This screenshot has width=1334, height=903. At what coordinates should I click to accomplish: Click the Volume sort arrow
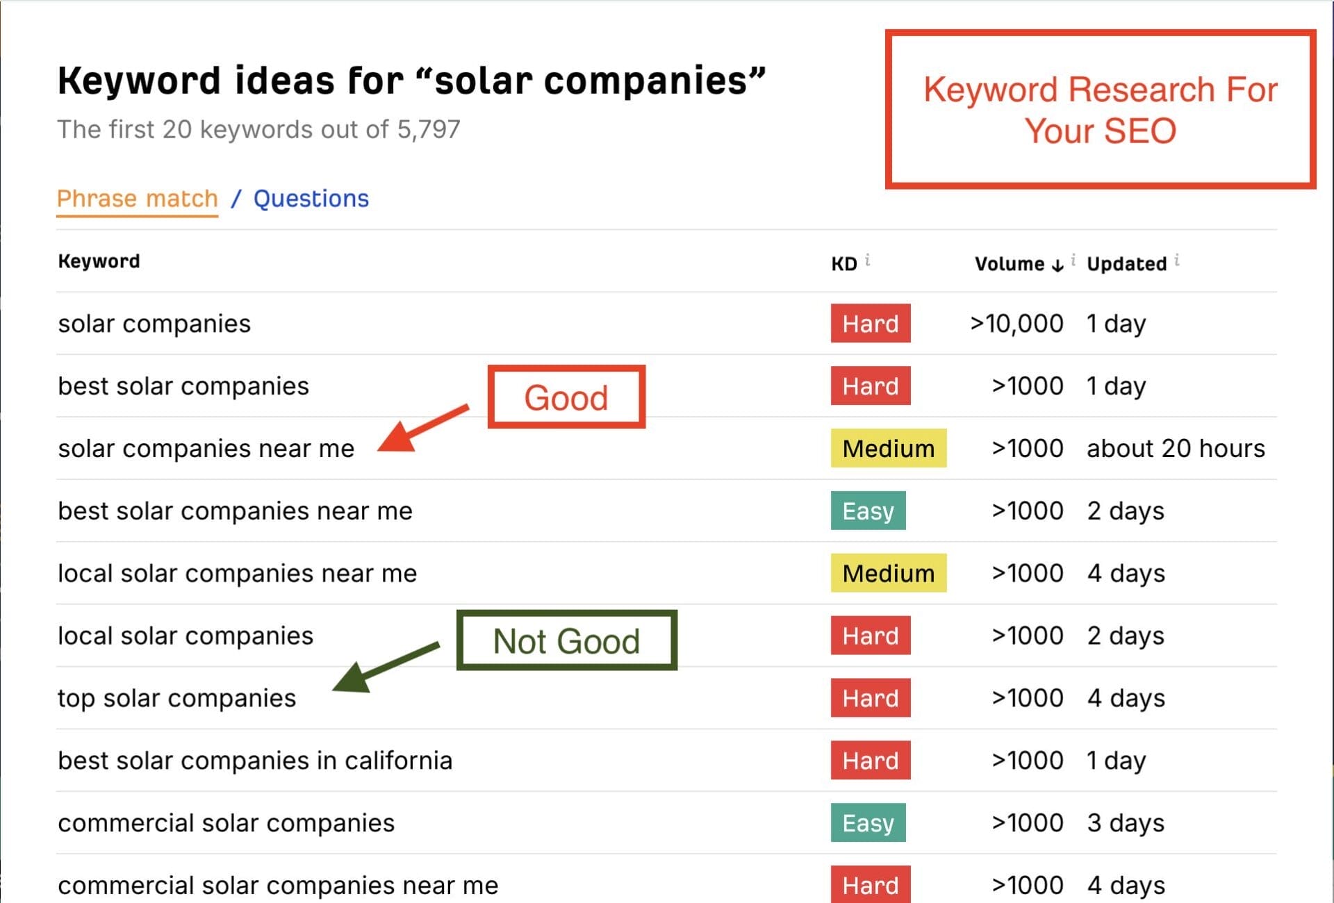pyautogui.click(x=1057, y=265)
